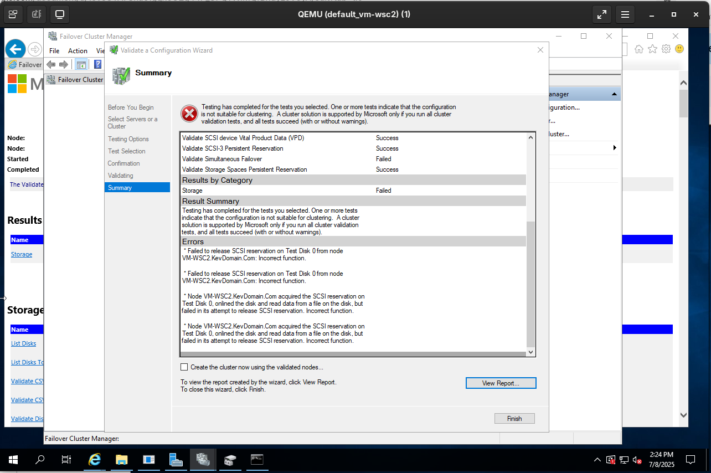Click Back arrow in Failover Cluster Manager toolbar
The width and height of the screenshot is (711, 473).
tap(51, 64)
